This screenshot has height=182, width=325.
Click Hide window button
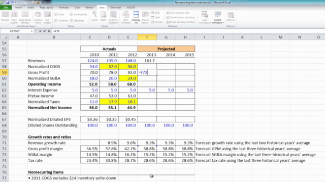click(x=155, y=17)
